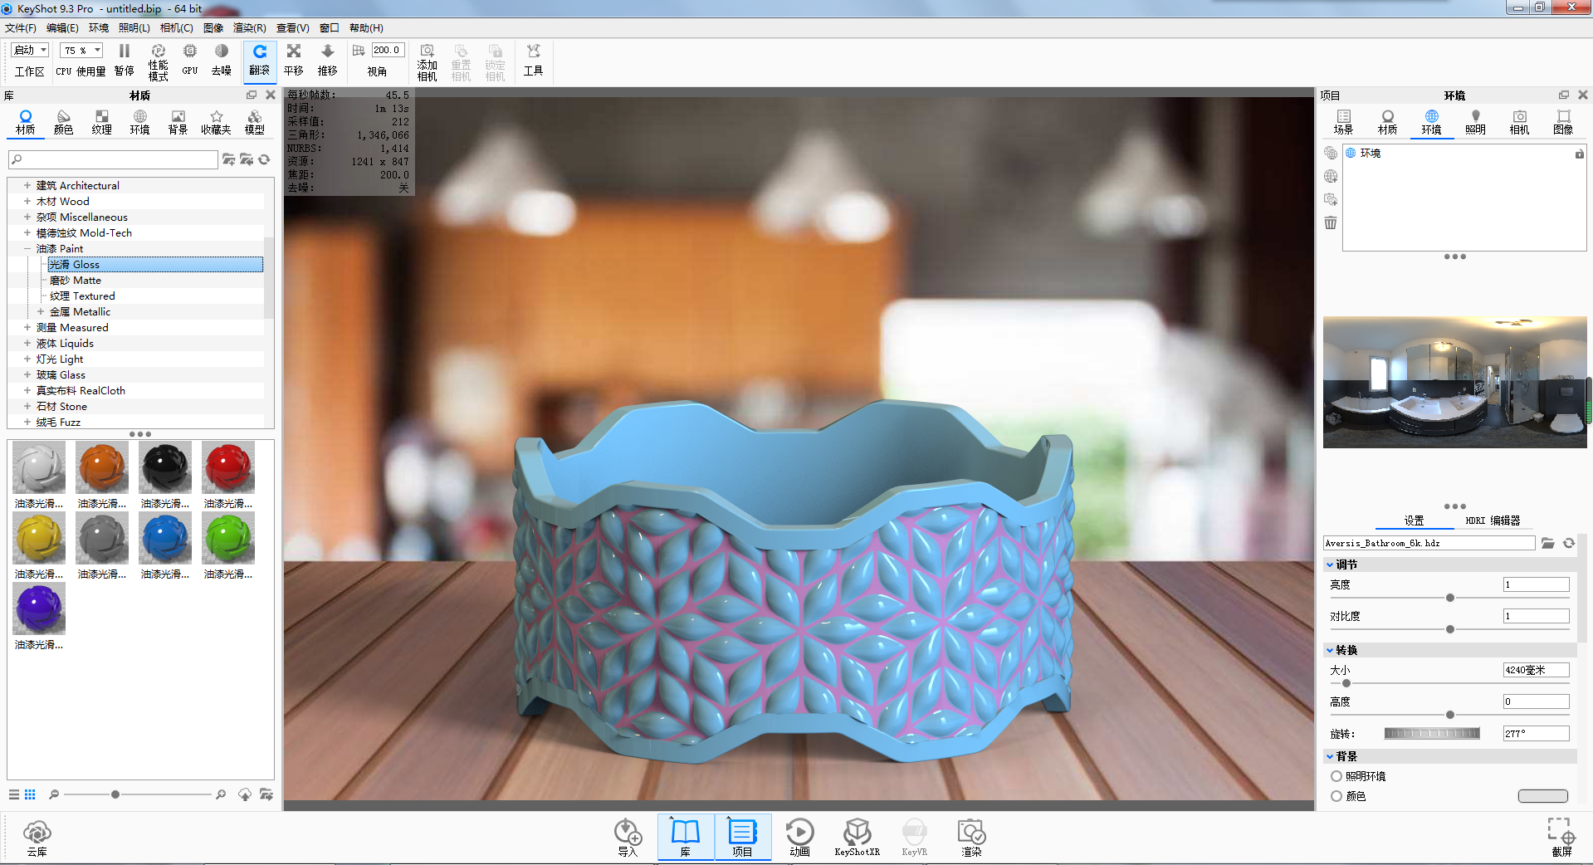Viewport: 1593px width, 865px height.
Task: Select Lighting Environment (照明环境) radio button
Action: (1336, 776)
